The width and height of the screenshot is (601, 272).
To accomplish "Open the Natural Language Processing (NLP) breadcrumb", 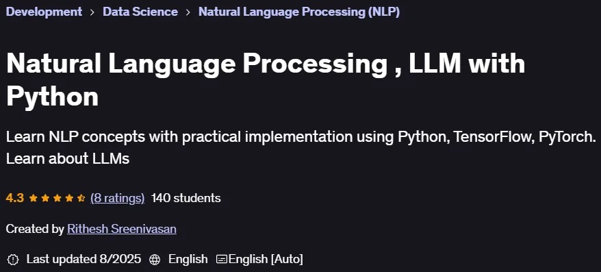I will click(299, 12).
